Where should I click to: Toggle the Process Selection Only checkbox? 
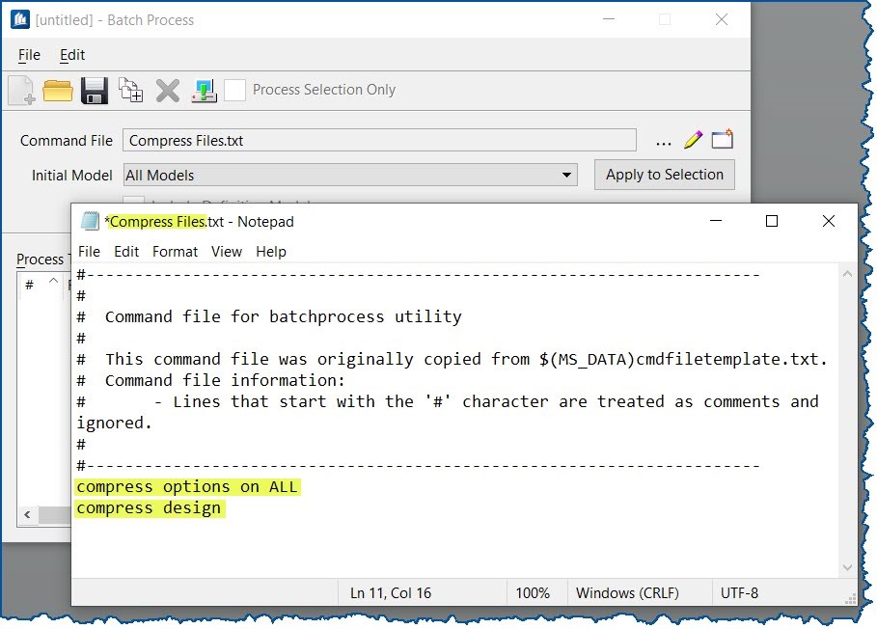234,90
